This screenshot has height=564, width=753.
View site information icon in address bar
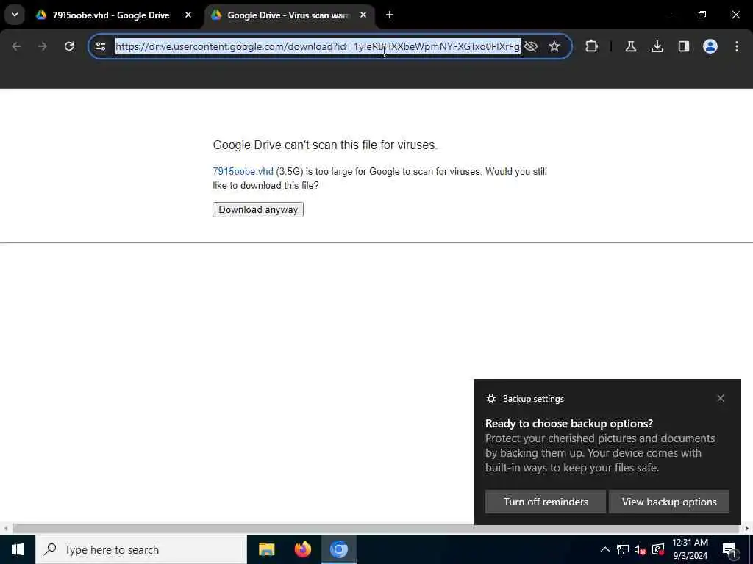tap(101, 46)
